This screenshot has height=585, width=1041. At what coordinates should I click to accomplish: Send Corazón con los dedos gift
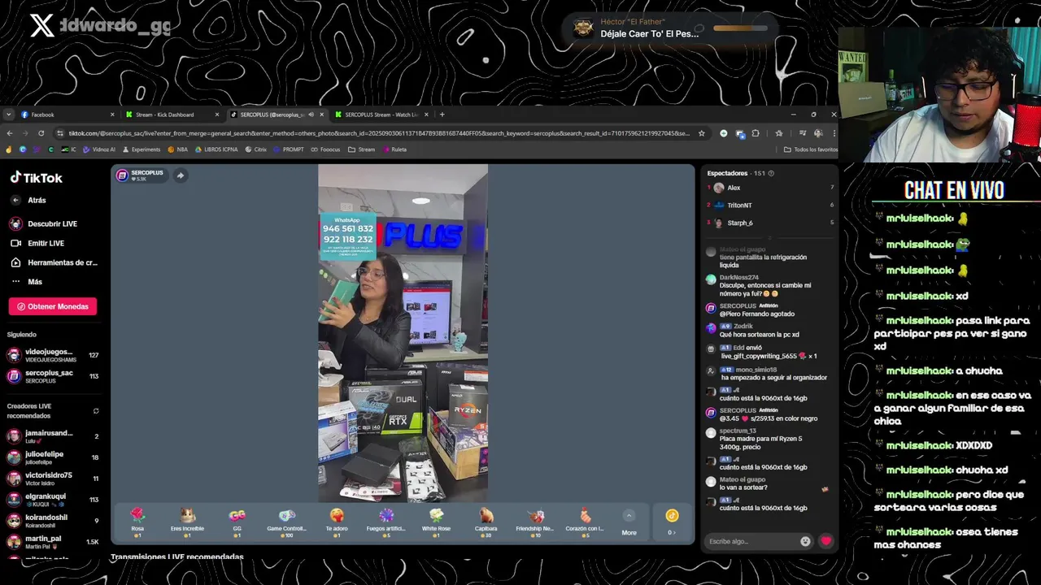tap(585, 522)
